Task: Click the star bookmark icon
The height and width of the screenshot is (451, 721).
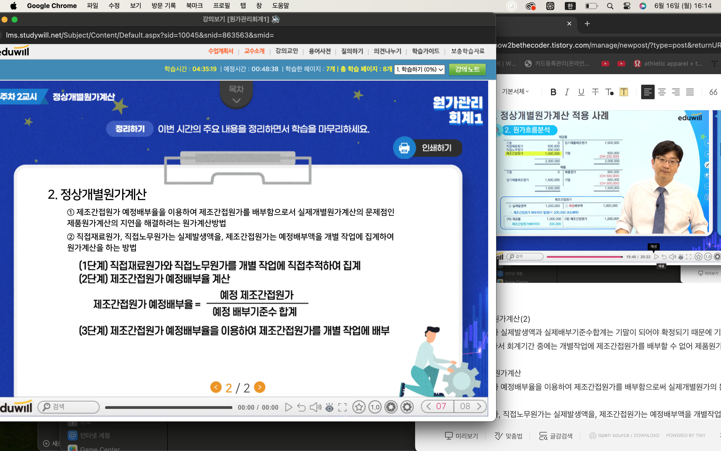Action: pyautogui.click(x=359, y=407)
